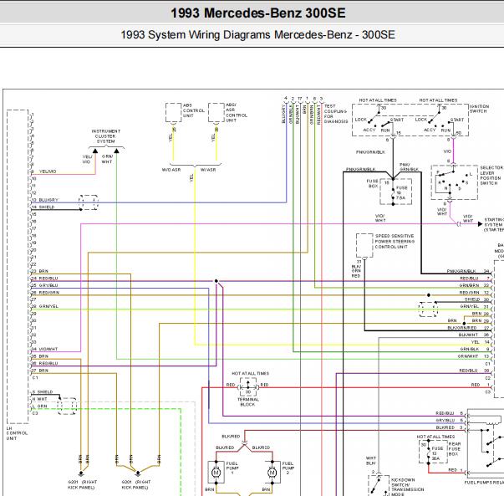Select the 'TEST COUPLING FOR DIAGNOSIS' label
Image resolution: width=504 pixels, height=496 pixels.
coord(335,114)
